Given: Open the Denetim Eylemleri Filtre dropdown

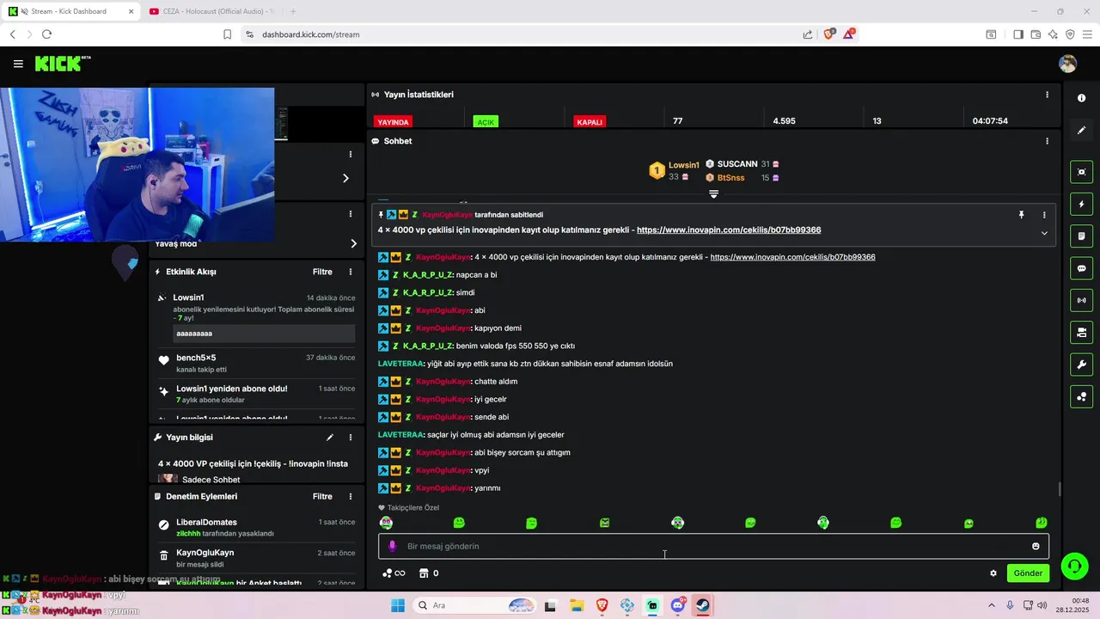Looking at the screenshot, I should click(x=322, y=496).
